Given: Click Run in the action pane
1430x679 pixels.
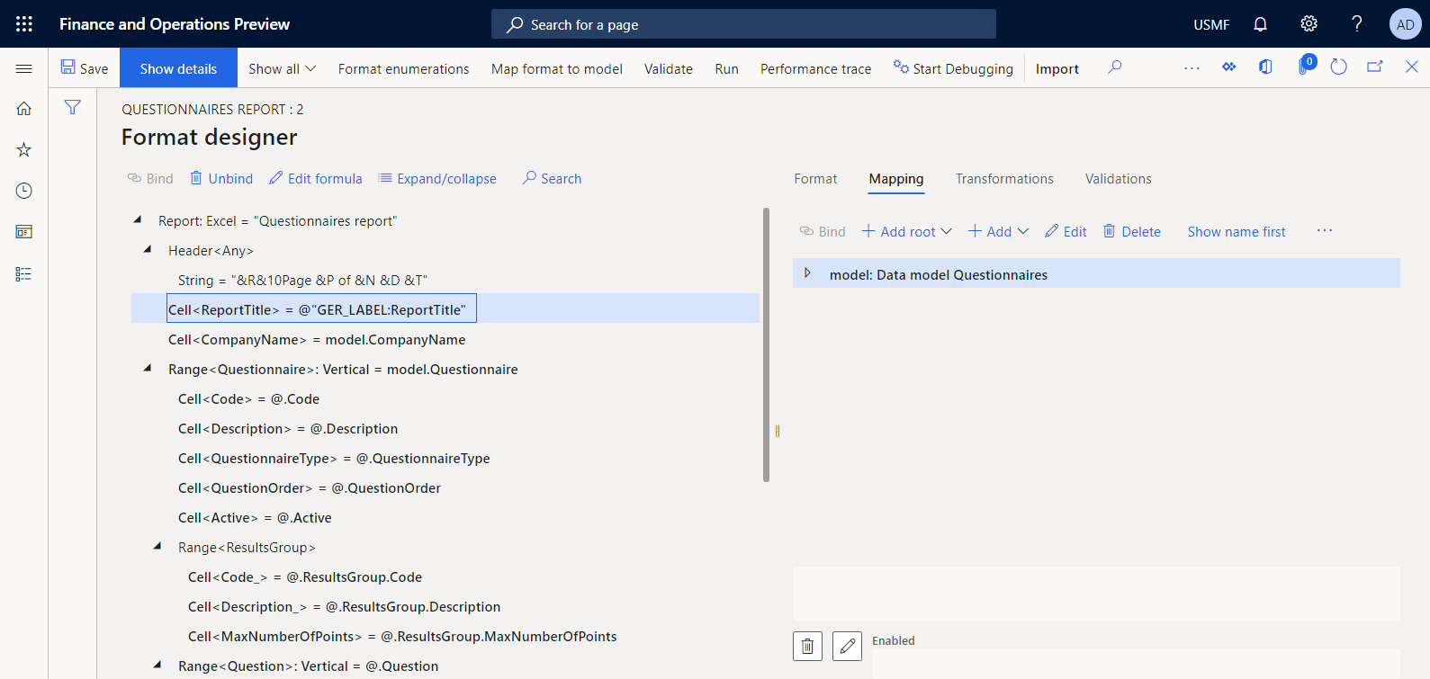Looking at the screenshot, I should coord(726,68).
